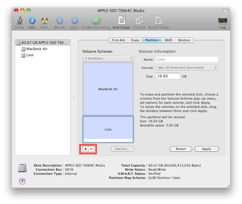The height and width of the screenshot is (204, 242).
Task: Click the 'GUID Partition Table' text
Action: [x=164, y=178]
